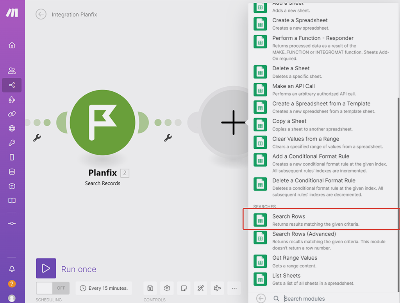This screenshot has width=400, height=303.
Task: Open the Data stores database icon
Action: click(x=12, y=172)
